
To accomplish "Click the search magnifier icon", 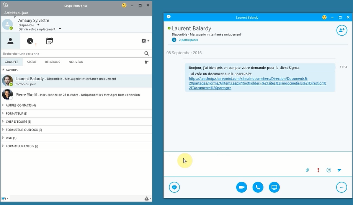I will coord(147,54).
